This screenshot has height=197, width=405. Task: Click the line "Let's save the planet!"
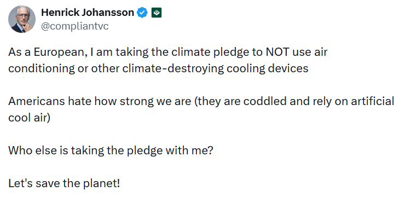click(x=65, y=183)
